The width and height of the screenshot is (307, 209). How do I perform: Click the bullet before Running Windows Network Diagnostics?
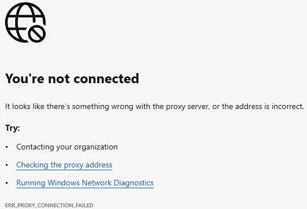pos(7,183)
